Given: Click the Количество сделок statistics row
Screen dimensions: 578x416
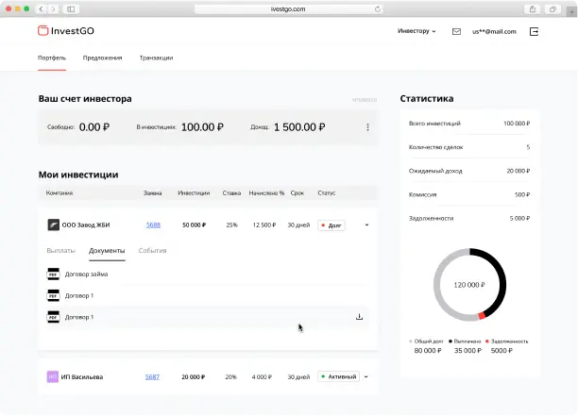Looking at the screenshot, I should click(469, 147).
